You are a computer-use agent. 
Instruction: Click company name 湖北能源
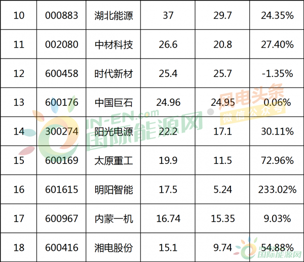click(x=113, y=16)
